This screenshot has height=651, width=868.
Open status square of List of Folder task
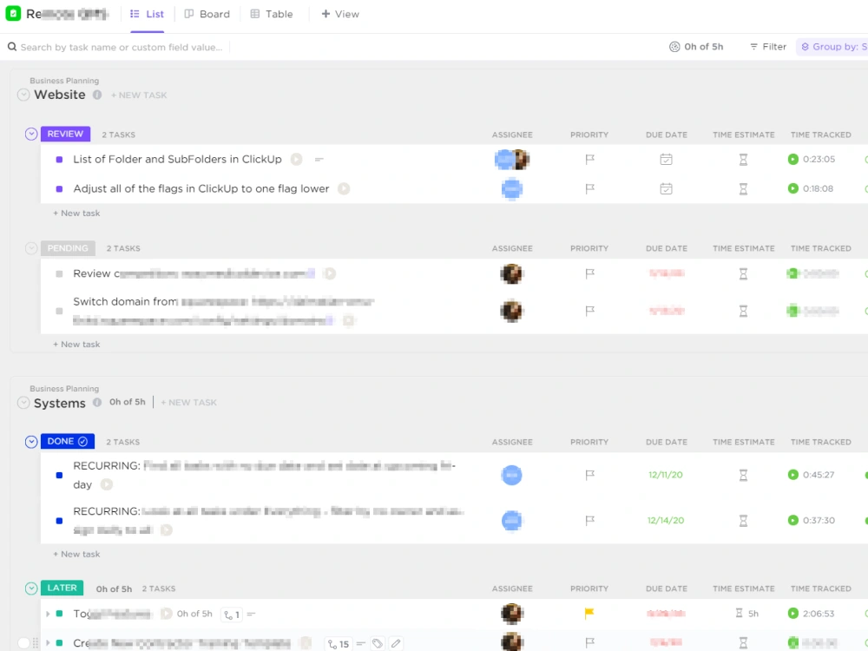click(x=59, y=160)
